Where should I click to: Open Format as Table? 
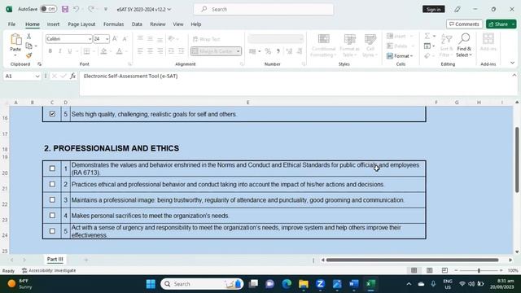click(349, 46)
